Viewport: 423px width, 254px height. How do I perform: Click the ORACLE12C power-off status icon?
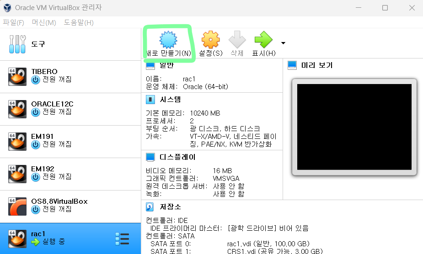coord(36,112)
